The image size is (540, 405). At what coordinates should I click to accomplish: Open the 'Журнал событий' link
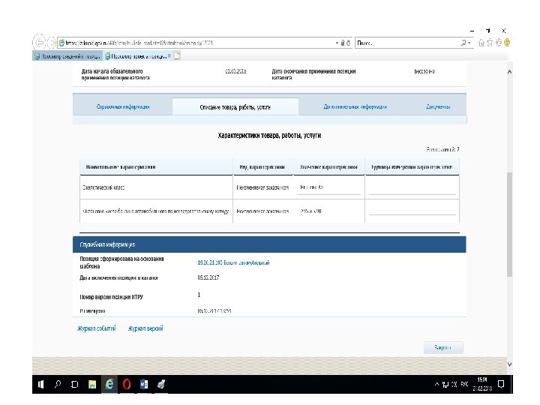pyautogui.click(x=97, y=328)
